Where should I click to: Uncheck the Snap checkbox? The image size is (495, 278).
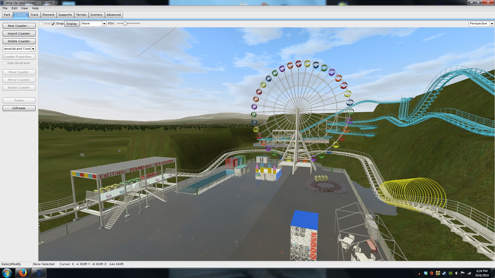[53, 24]
